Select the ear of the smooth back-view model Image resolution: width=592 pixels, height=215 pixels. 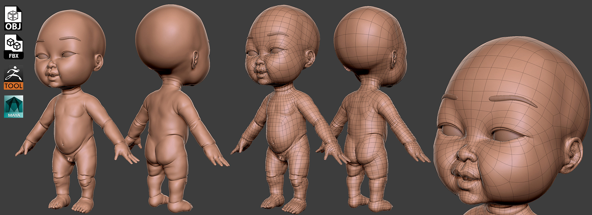[x=195, y=60]
